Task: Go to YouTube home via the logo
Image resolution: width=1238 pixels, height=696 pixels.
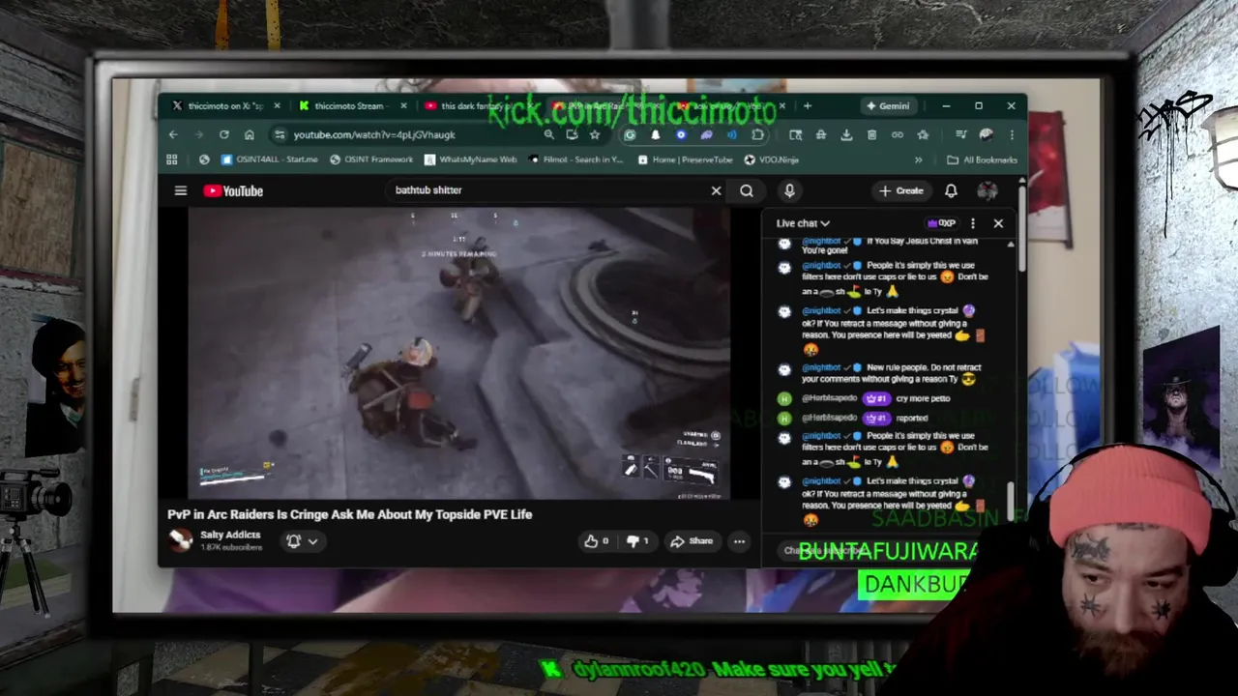Action: (233, 190)
